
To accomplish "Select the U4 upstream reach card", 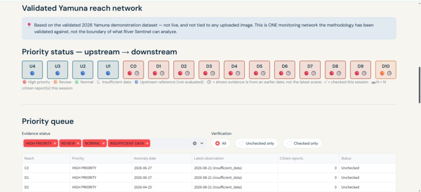I will pyautogui.click(x=32, y=70).
